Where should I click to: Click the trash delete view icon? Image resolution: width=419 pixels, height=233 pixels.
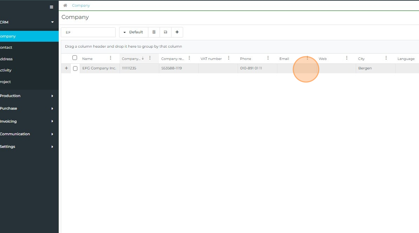coord(154,32)
